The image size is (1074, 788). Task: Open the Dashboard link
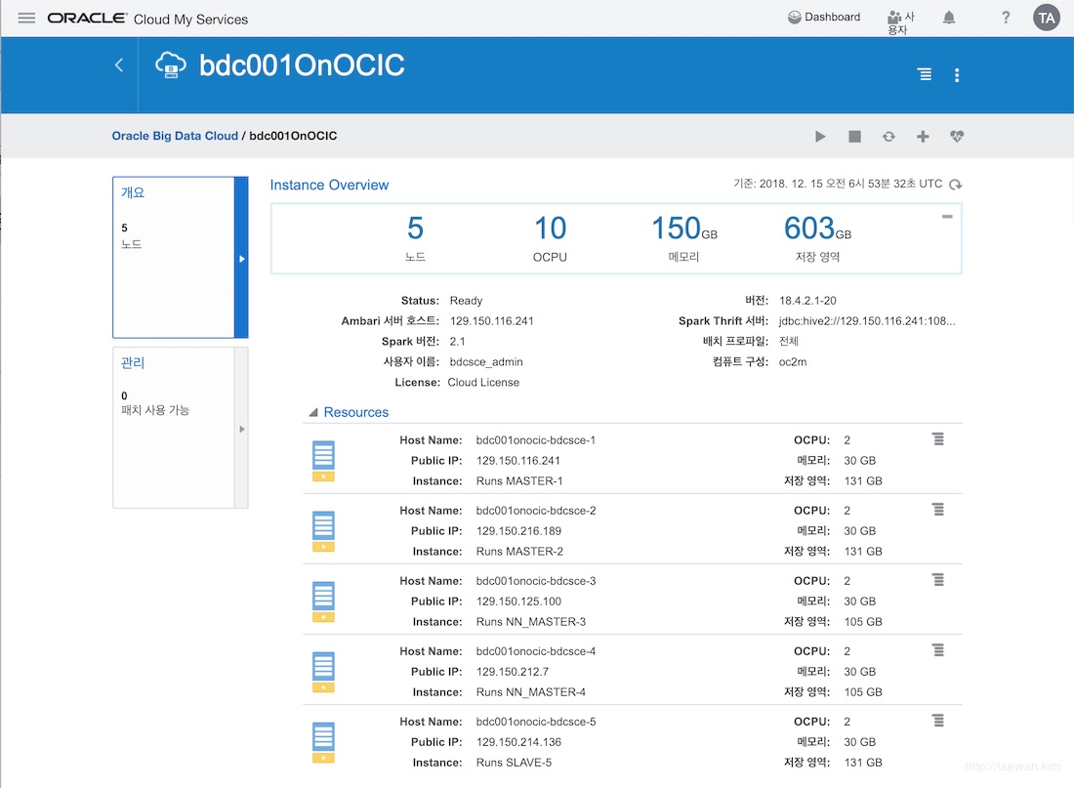pyautogui.click(x=824, y=18)
